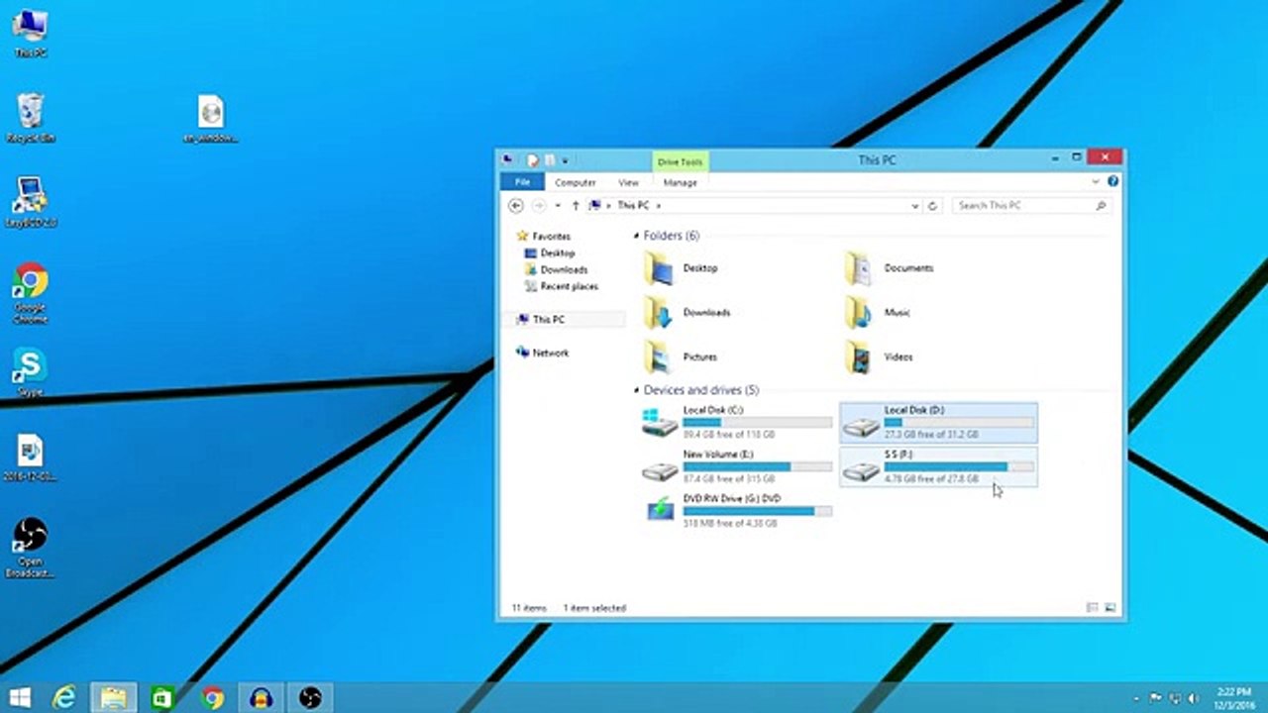Screen dimensions: 1268x713
Task: Show hidden system tray icons
Action: [1135, 698]
